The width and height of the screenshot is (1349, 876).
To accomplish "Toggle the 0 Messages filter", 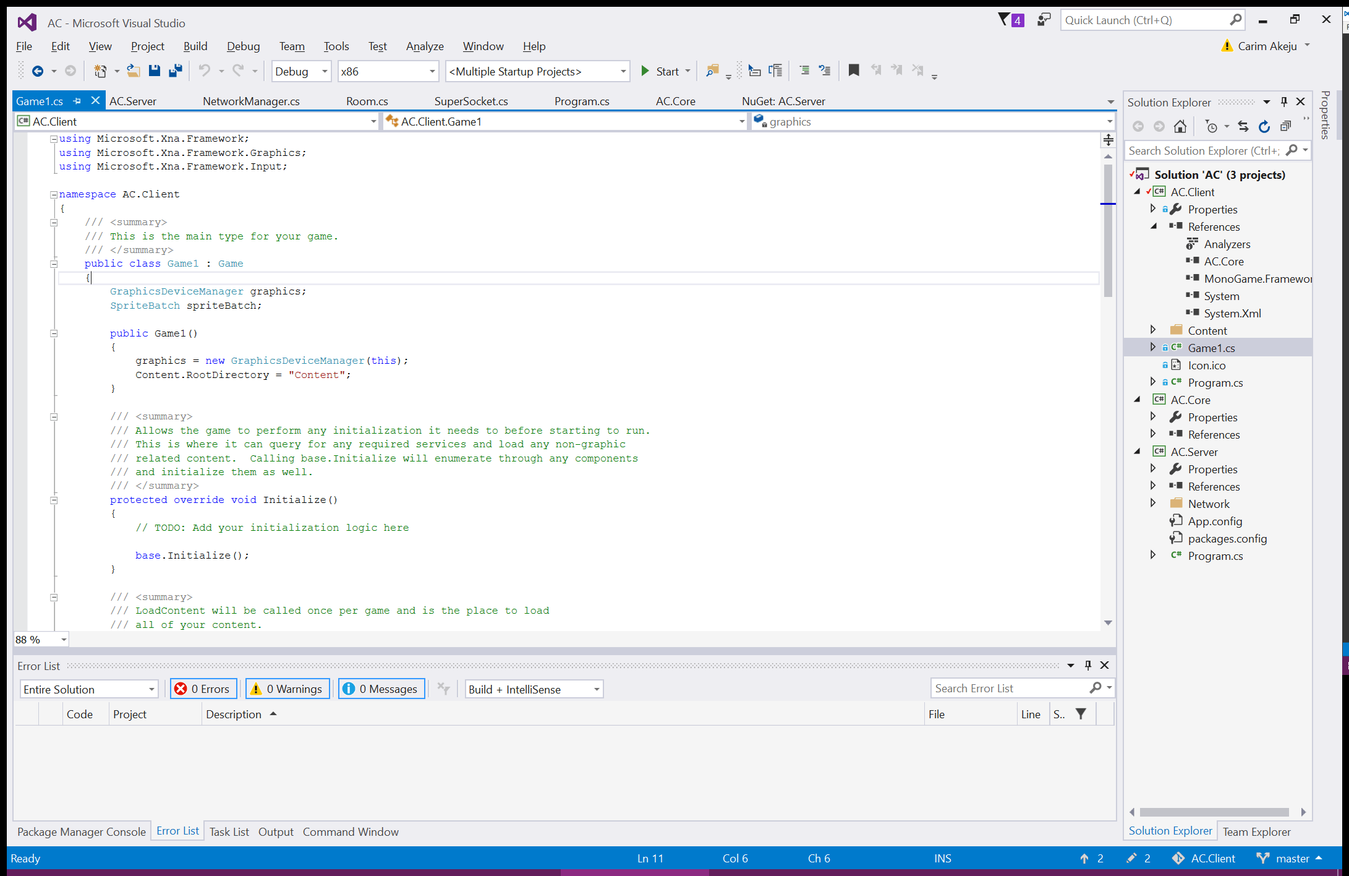I will [381, 689].
